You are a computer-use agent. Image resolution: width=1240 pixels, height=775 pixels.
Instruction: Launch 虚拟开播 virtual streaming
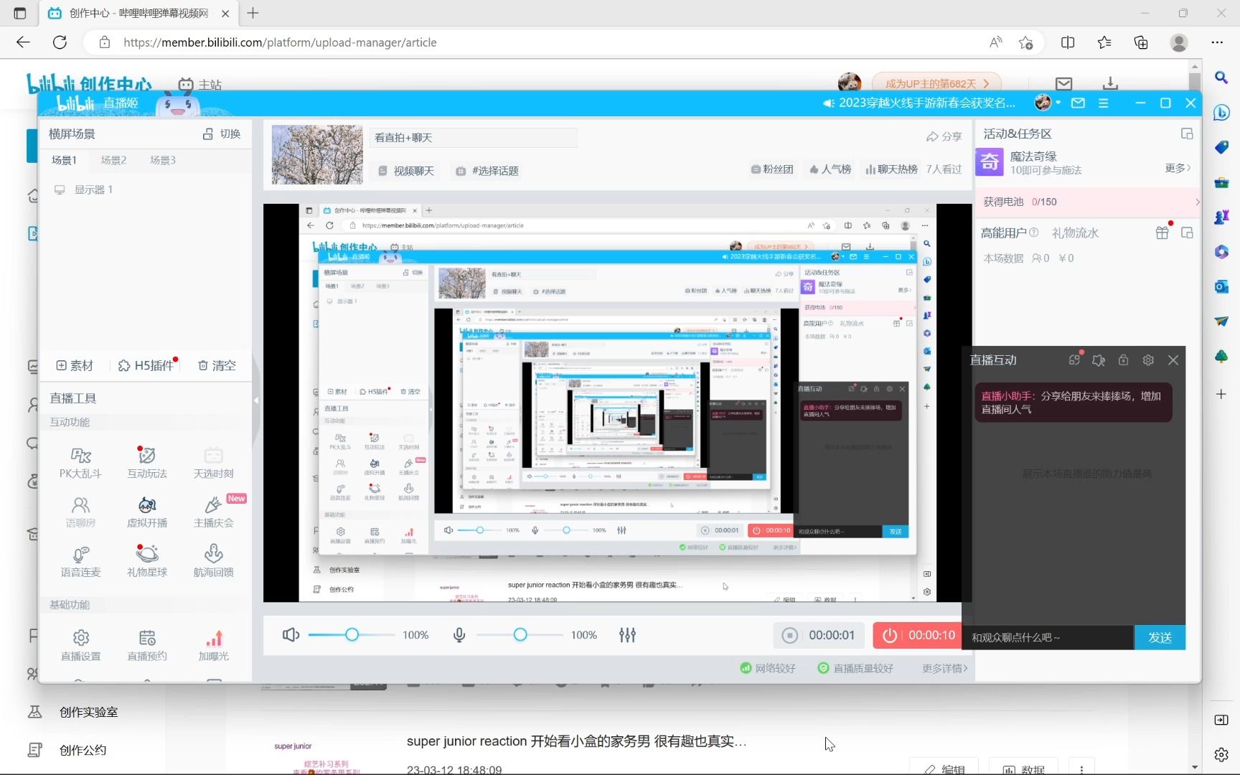pyautogui.click(x=147, y=512)
